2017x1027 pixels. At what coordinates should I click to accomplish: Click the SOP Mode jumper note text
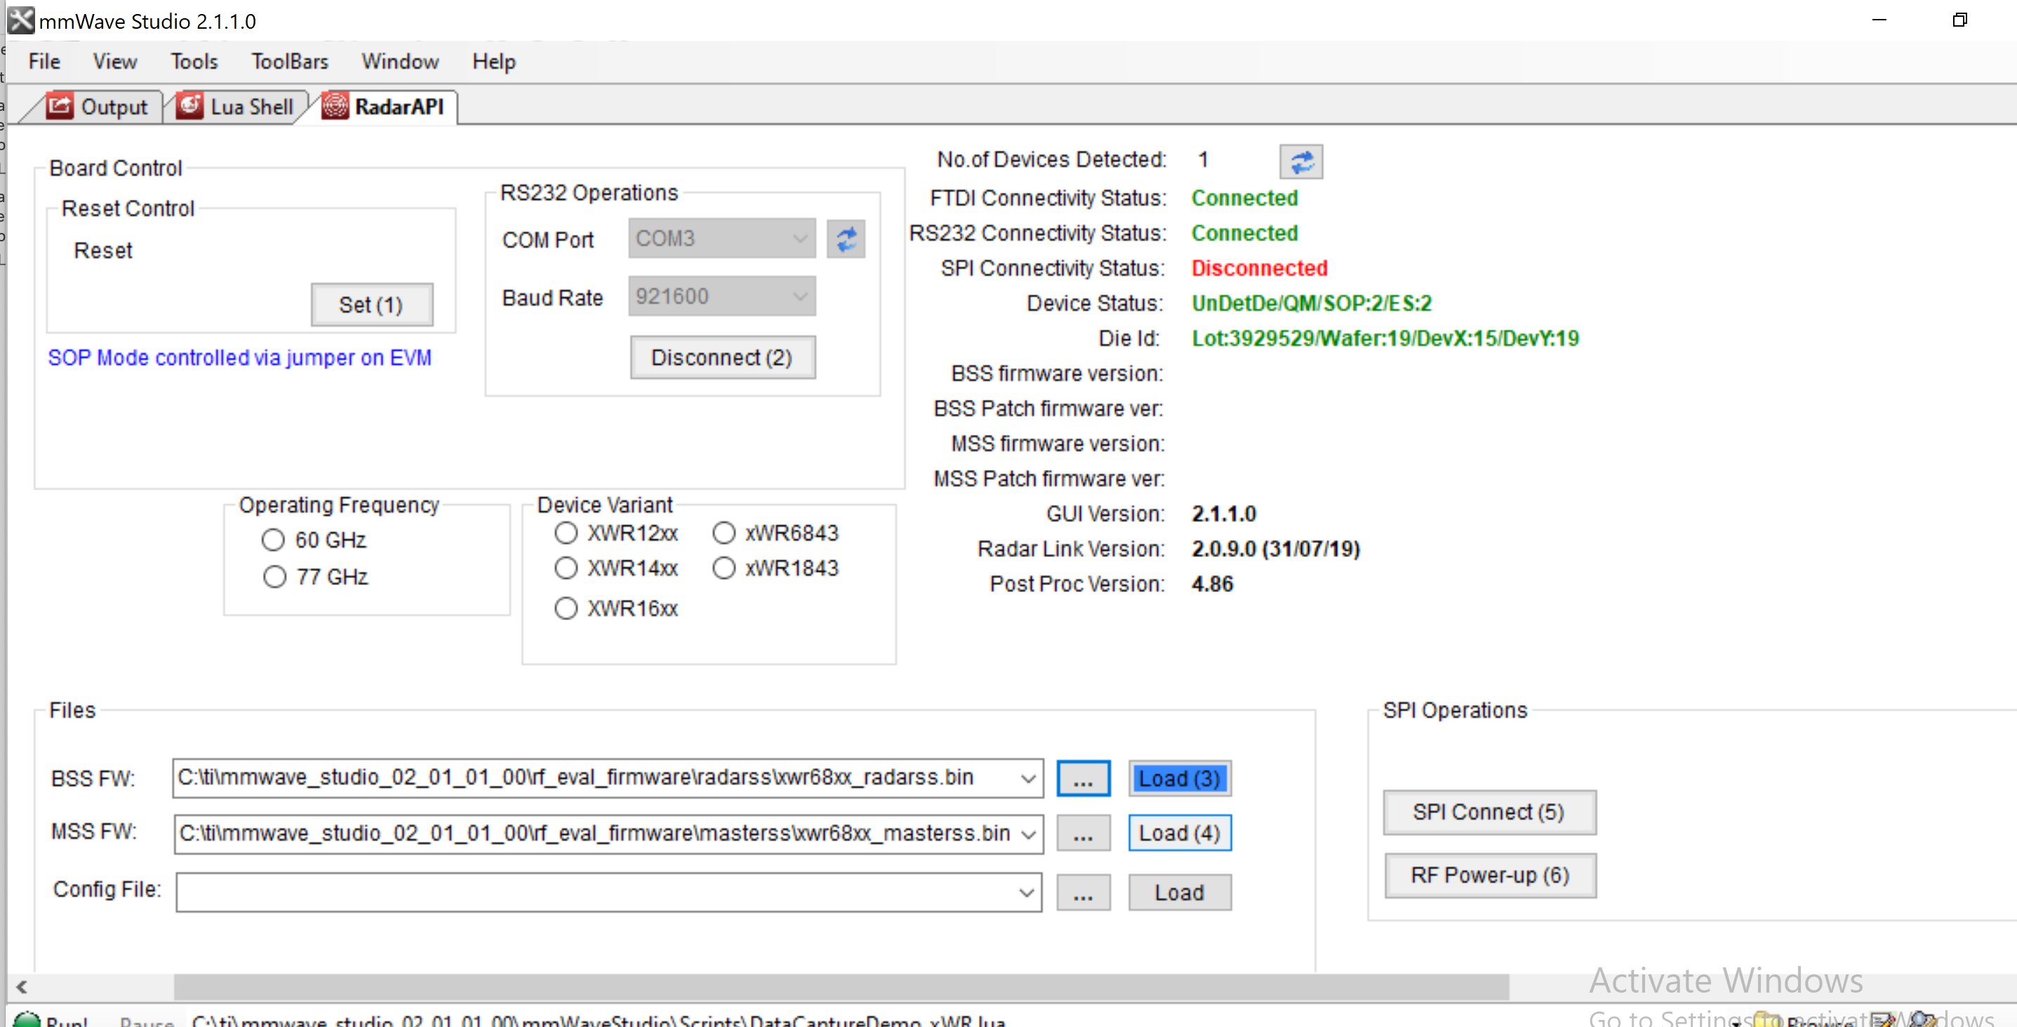click(239, 358)
